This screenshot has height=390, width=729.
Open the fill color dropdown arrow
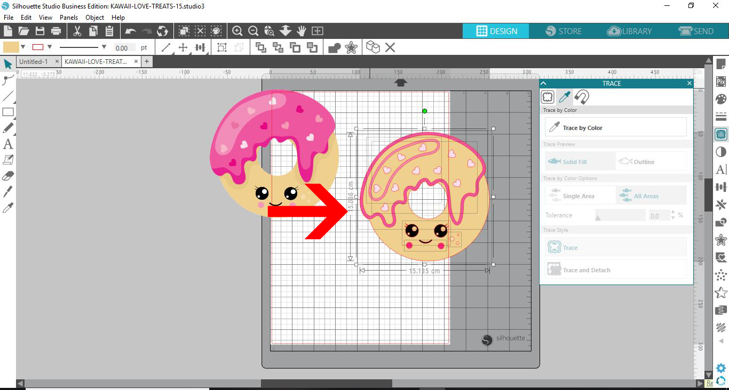tap(22, 47)
